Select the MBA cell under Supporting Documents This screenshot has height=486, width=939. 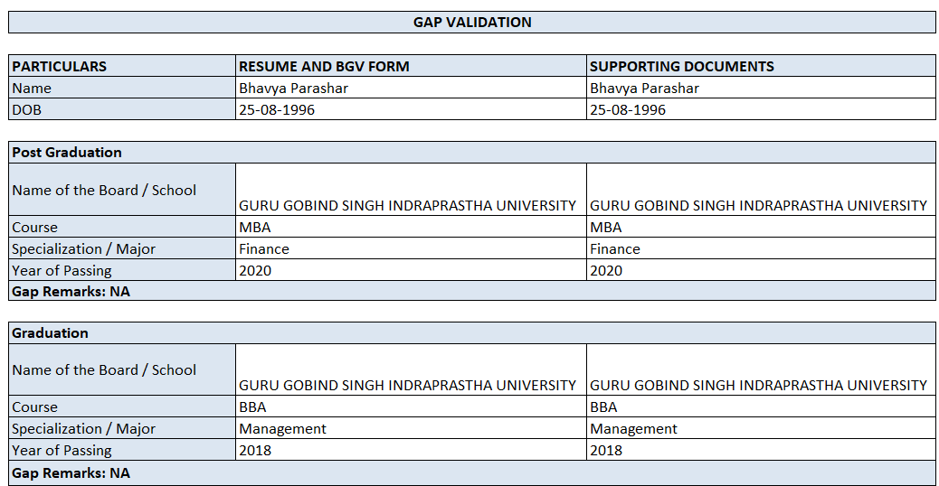pos(761,228)
